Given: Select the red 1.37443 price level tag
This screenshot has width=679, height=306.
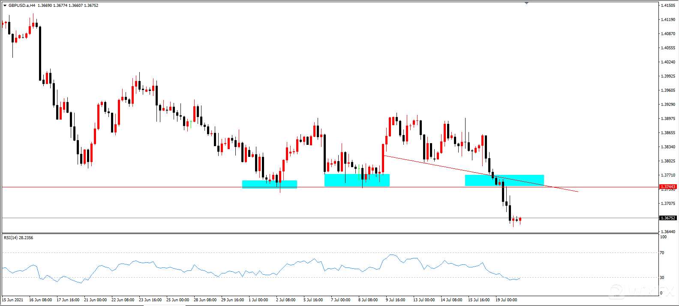Looking at the screenshot, I should pyautogui.click(x=668, y=187).
